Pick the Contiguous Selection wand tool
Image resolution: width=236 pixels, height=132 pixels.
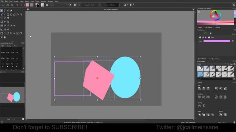click(14, 33)
